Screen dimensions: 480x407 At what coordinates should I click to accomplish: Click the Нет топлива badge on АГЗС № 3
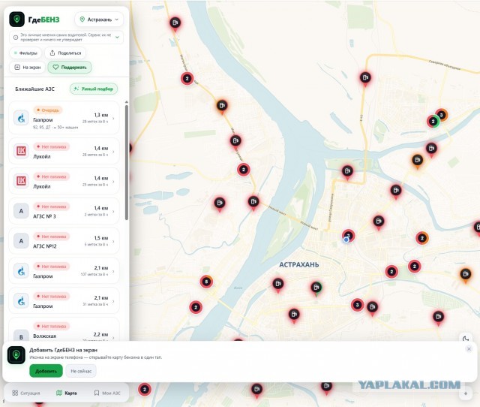coord(52,207)
